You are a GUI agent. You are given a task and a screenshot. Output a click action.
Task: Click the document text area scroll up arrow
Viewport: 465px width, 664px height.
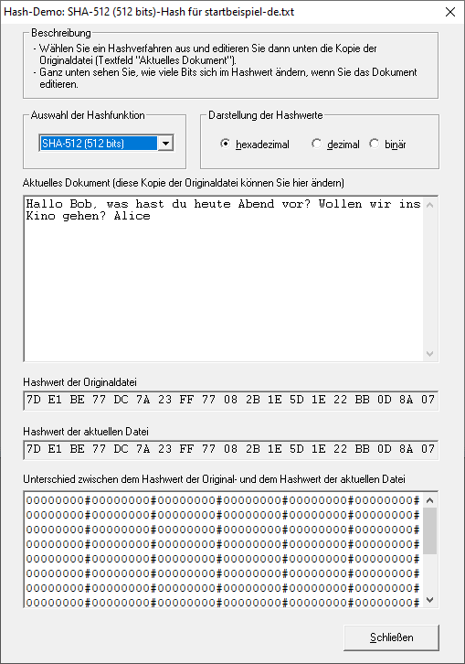pyautogui.click(x=430, y=205)
